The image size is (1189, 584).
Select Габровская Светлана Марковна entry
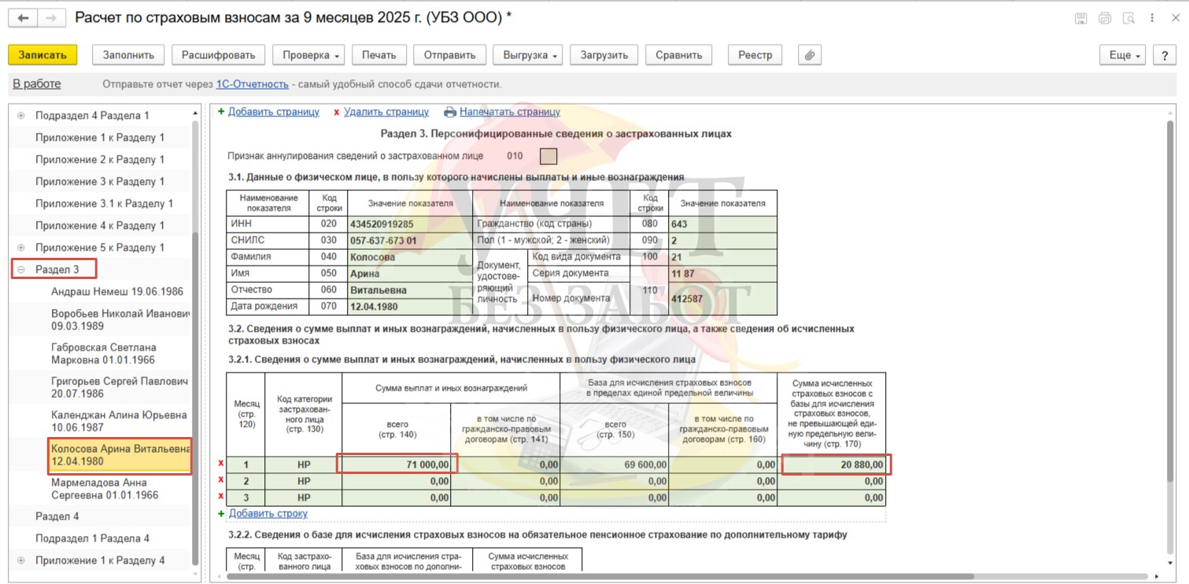pos(104,354)
